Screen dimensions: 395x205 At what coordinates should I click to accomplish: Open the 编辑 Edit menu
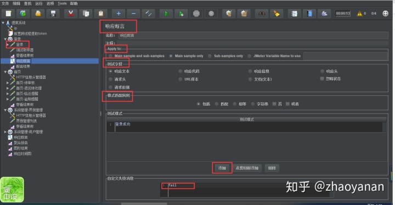pyautogui.click(x=16, y=3)
